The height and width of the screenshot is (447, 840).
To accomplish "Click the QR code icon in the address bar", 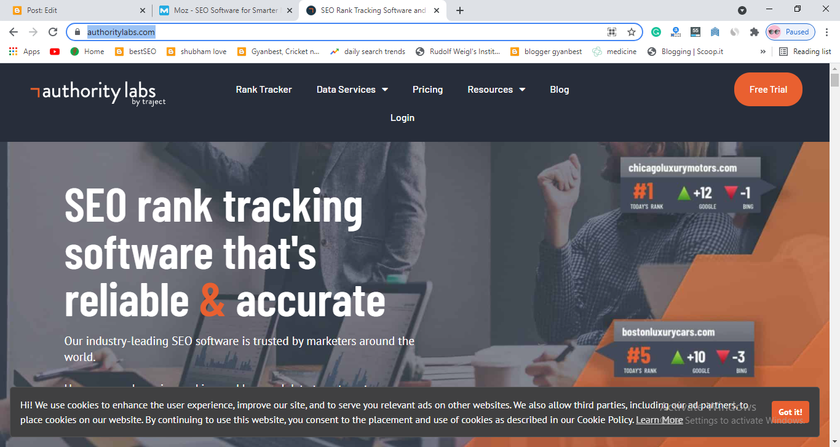I will click(x=612, y=32).
